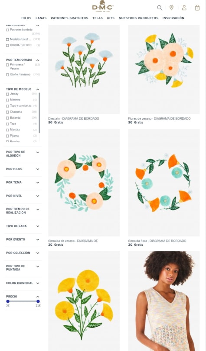
Task: Enable the Bufanda model checkbox
Action: [x=7, y=118]
